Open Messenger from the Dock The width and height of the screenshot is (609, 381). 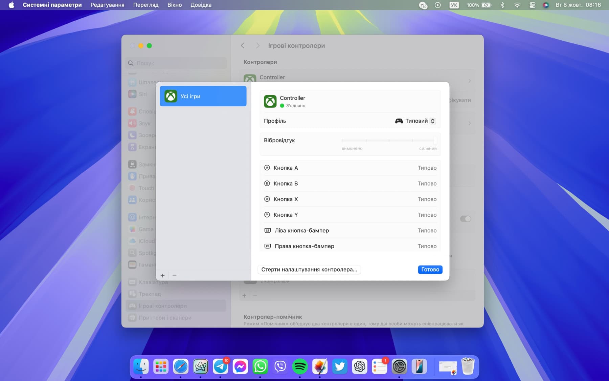point(240,366)
